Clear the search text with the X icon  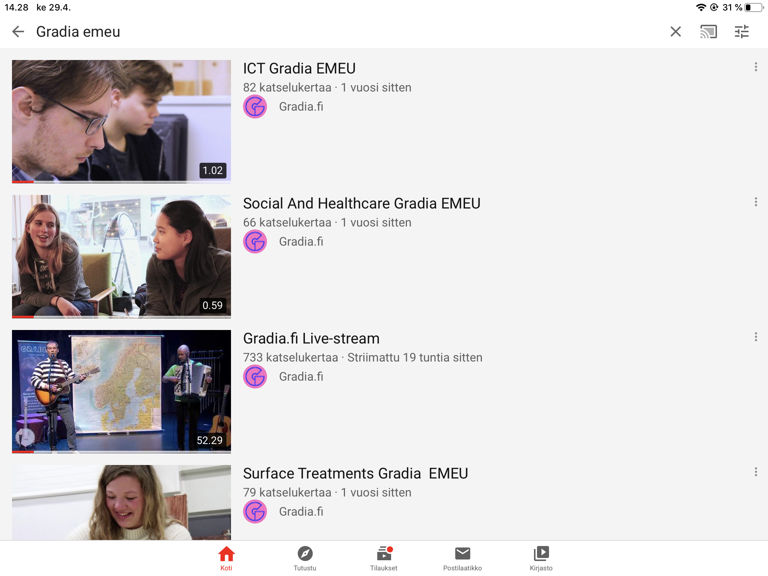coord(675,32)
